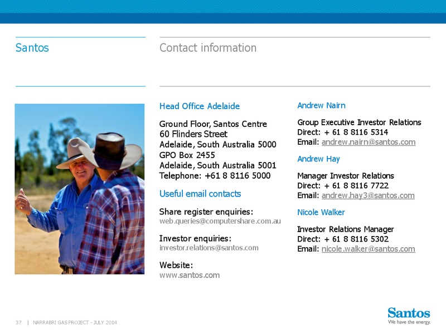
Task: Click the '60 Flinders Street' line
Action: pos(193,134)
